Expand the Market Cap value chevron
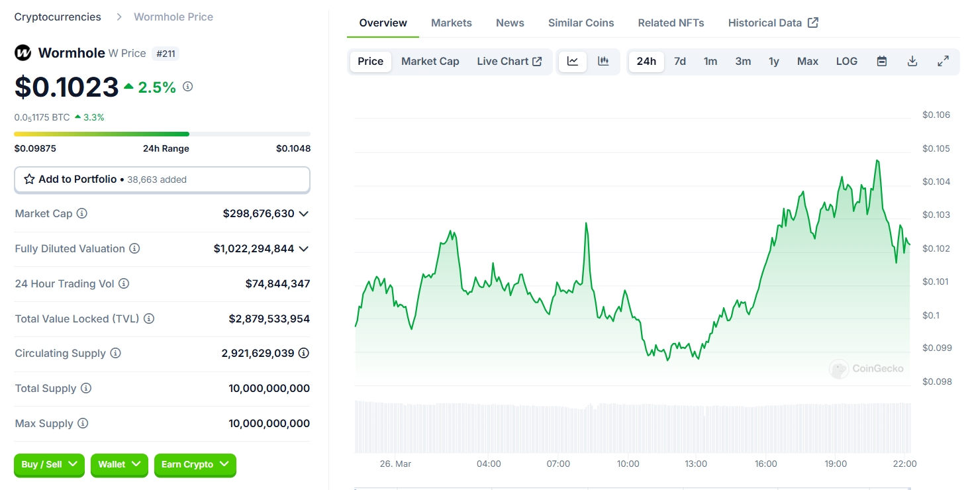The height and width of the screenshot is (490, 970). (x=303, y=214)
